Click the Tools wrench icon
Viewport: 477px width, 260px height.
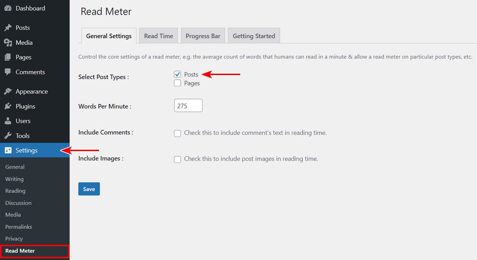pyautogui.click(x=8, y=135)
